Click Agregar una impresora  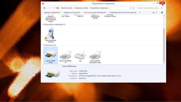coord(72,12)
